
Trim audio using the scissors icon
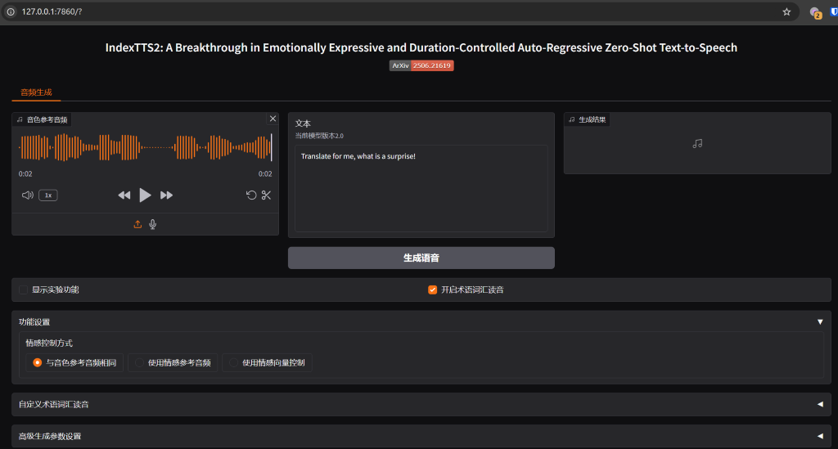266,195
